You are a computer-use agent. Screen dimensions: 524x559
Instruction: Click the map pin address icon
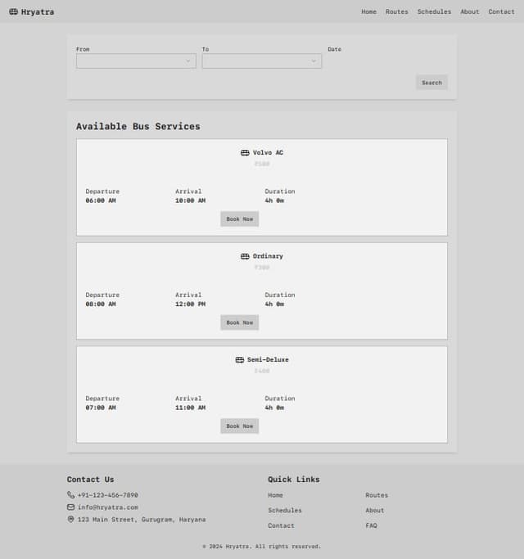coord(71,520)
